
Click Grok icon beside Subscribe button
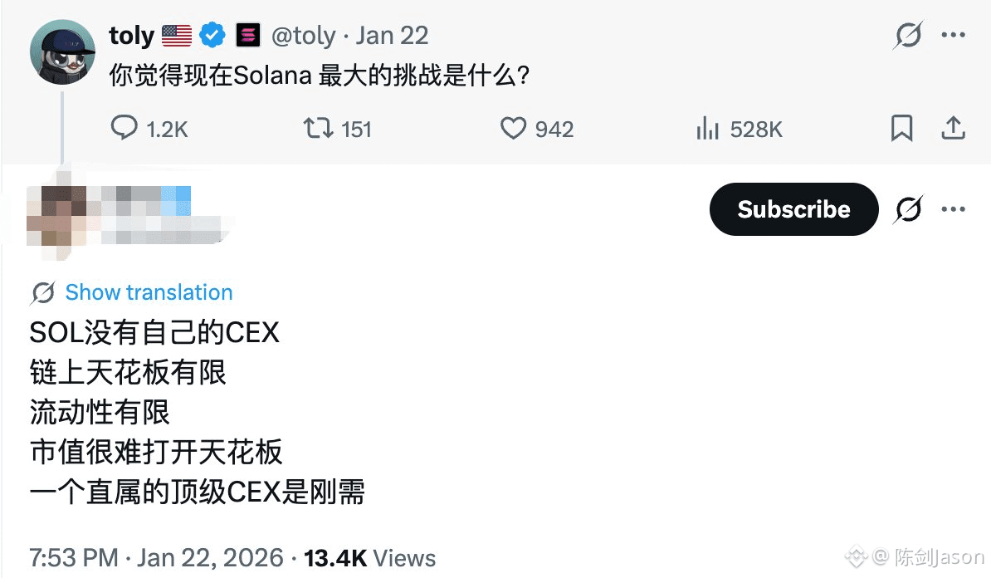coord(908,209)
